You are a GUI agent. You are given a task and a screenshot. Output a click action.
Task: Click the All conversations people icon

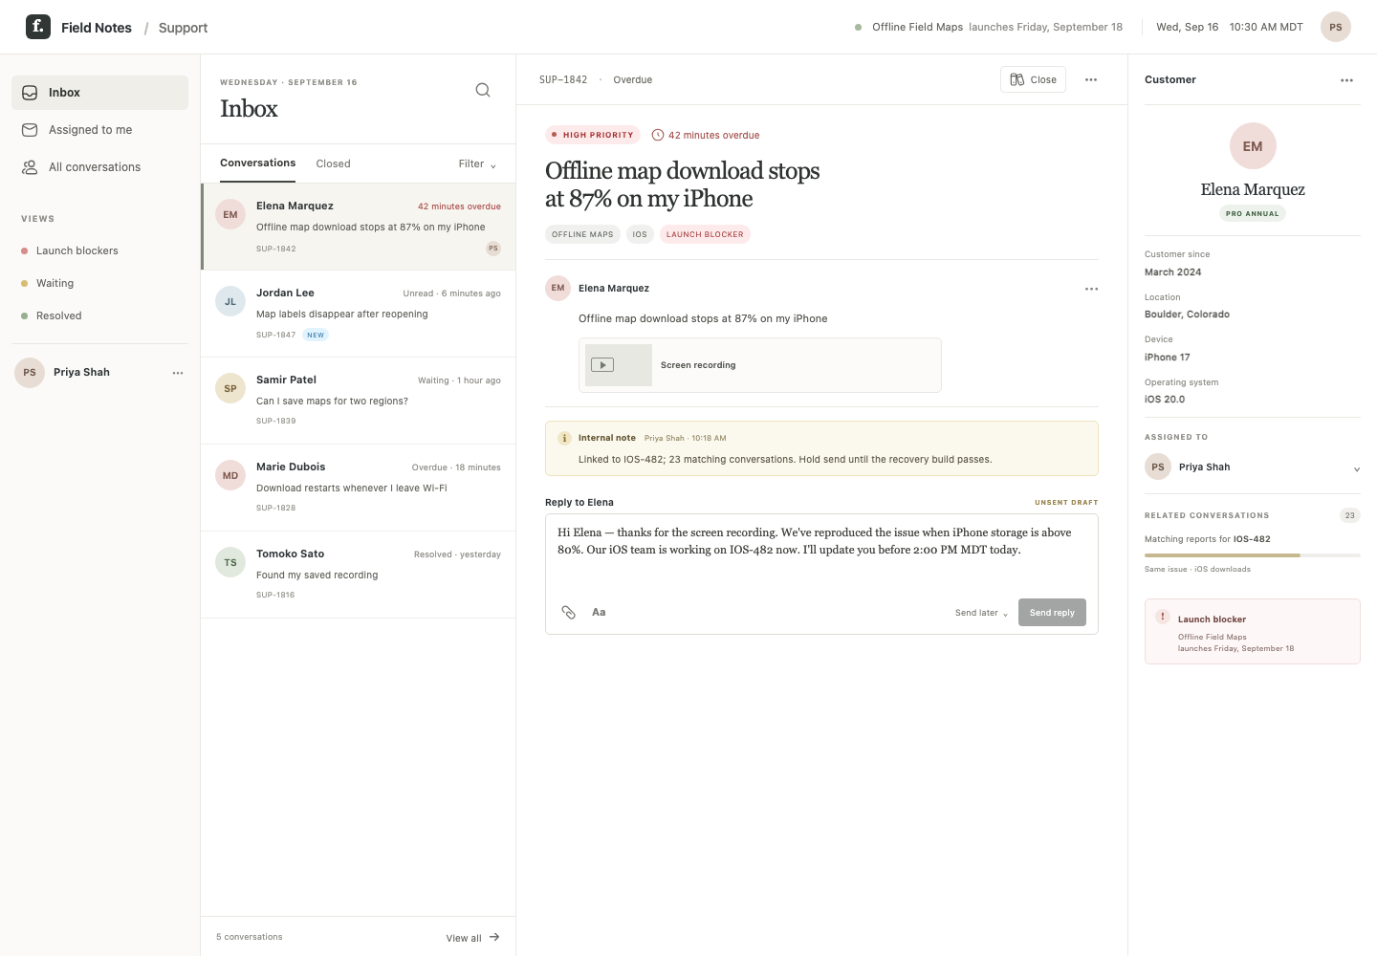click(x=30, y=167)
